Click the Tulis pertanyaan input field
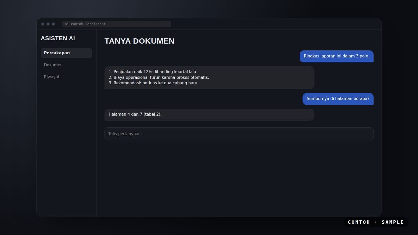The image size is (418, 235). [x=239, y=134]
